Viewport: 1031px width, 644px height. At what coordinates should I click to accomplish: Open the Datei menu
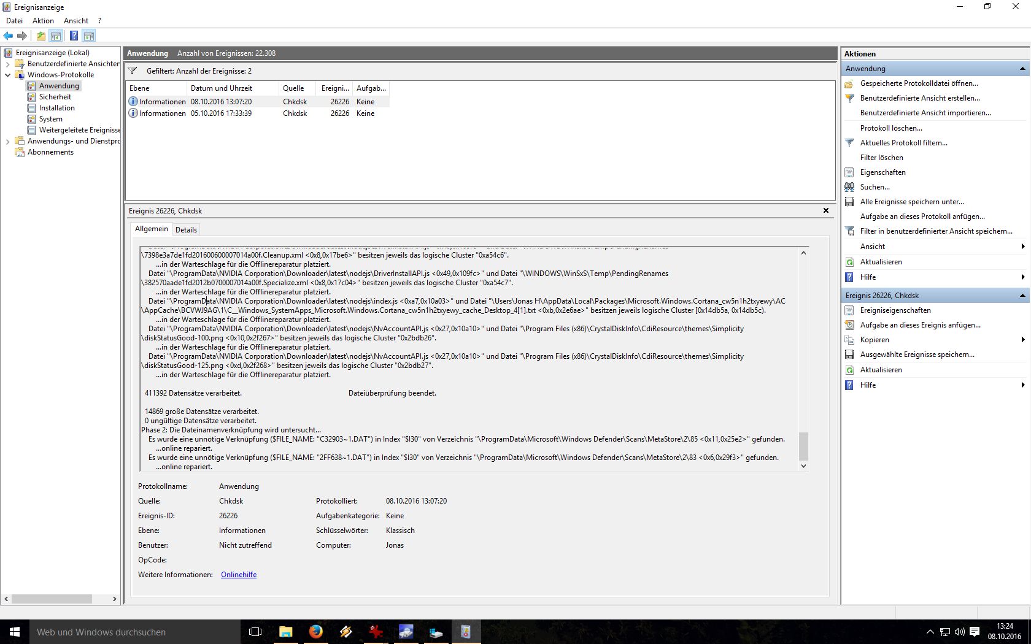point(14,21)
